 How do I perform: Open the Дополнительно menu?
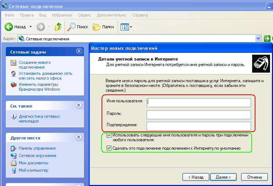112,15
